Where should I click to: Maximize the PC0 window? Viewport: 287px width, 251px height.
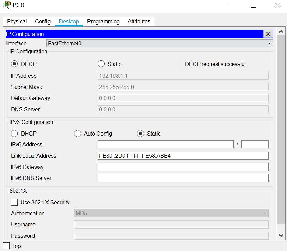tap(253, 5)
